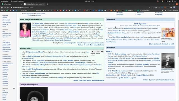Click the page vertical scrollbar
This screenshot has width=179, height=101.
pyautogui.click(x=178, y=38)
